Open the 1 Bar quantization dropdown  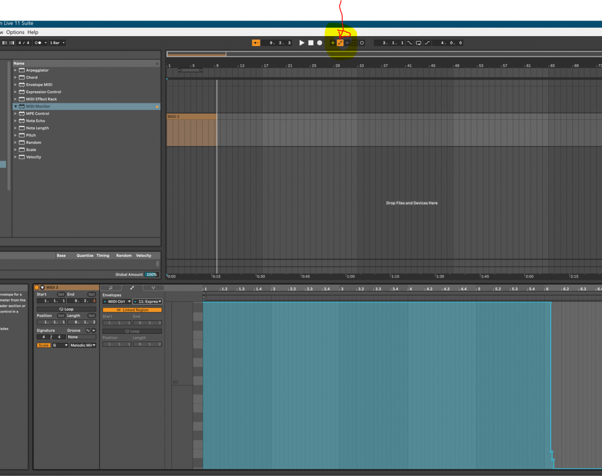57,43
